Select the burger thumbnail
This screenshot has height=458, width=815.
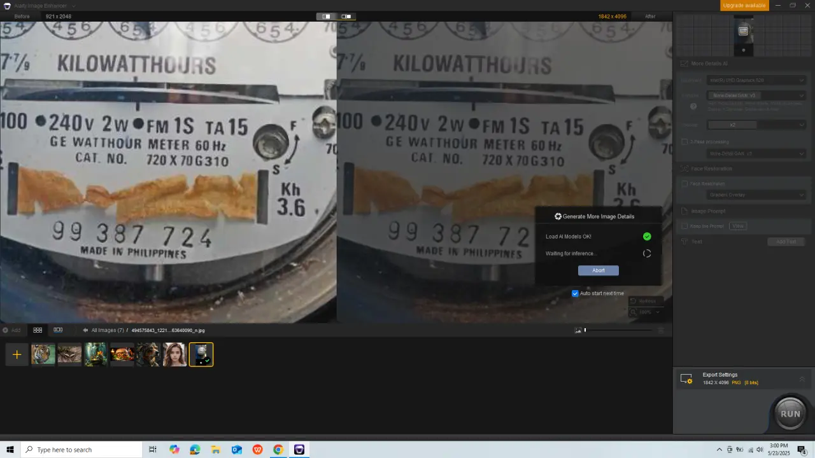122,354
